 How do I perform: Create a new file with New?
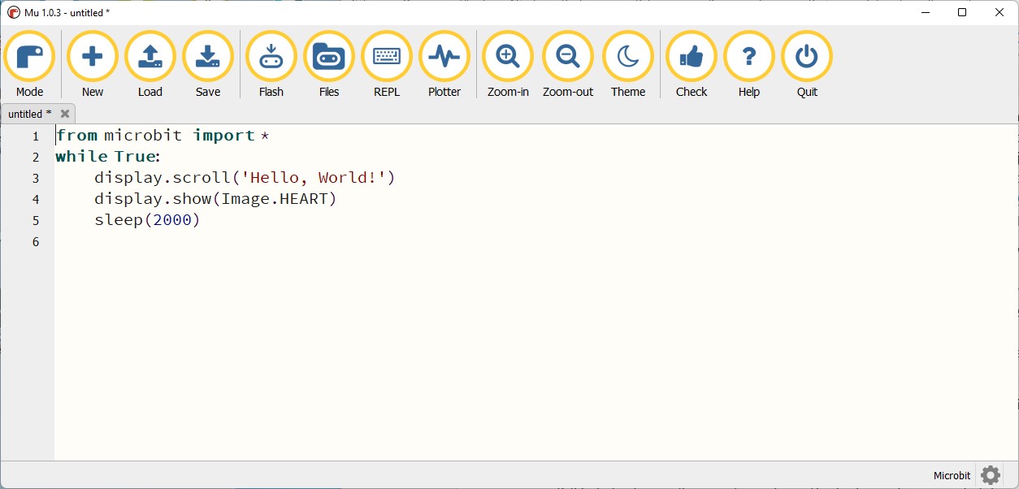coord(93,64)
